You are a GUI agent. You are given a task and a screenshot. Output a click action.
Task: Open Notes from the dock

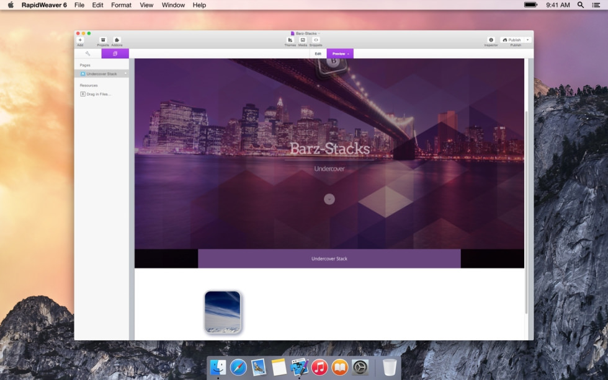[279, 367]
